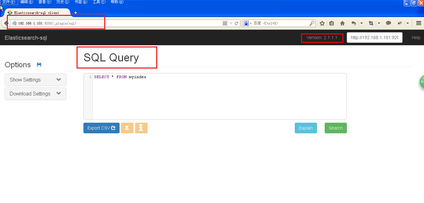
Task: Click the Options heading
Action: (18, 65)
